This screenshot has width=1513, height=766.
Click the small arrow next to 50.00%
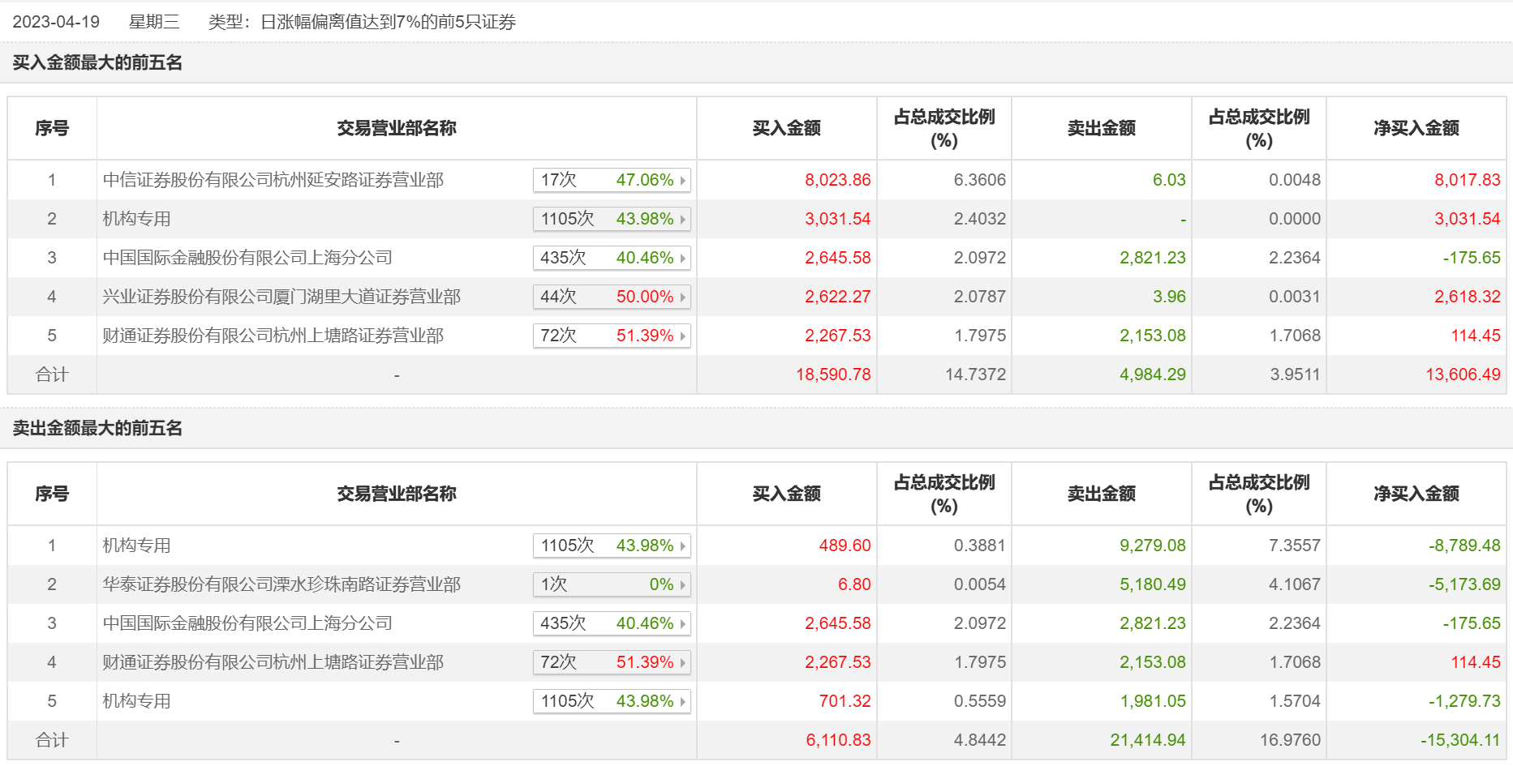tap(683, 297)
